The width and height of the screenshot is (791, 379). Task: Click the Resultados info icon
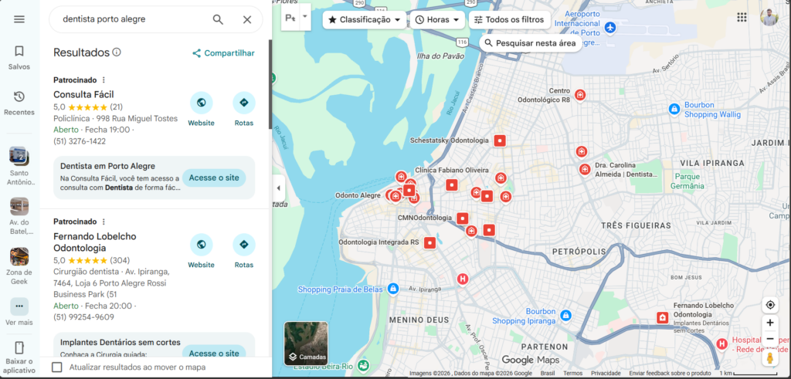click(117, 52)
